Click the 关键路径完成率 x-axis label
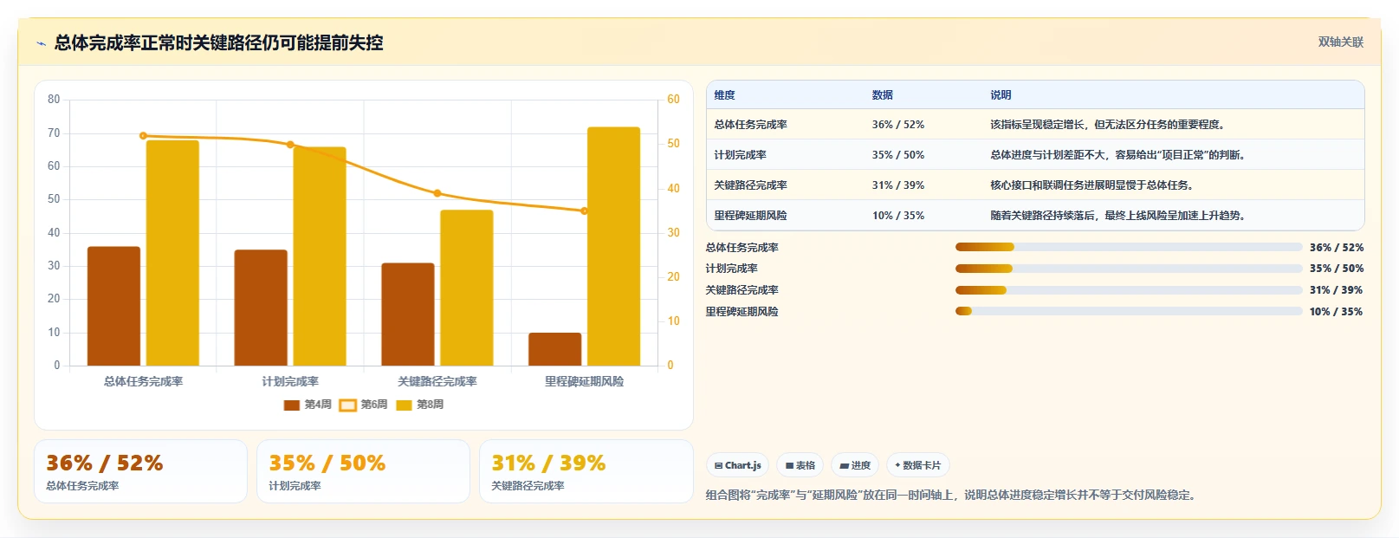Screen dimensions: 1399x538 (x=437, y=381)
